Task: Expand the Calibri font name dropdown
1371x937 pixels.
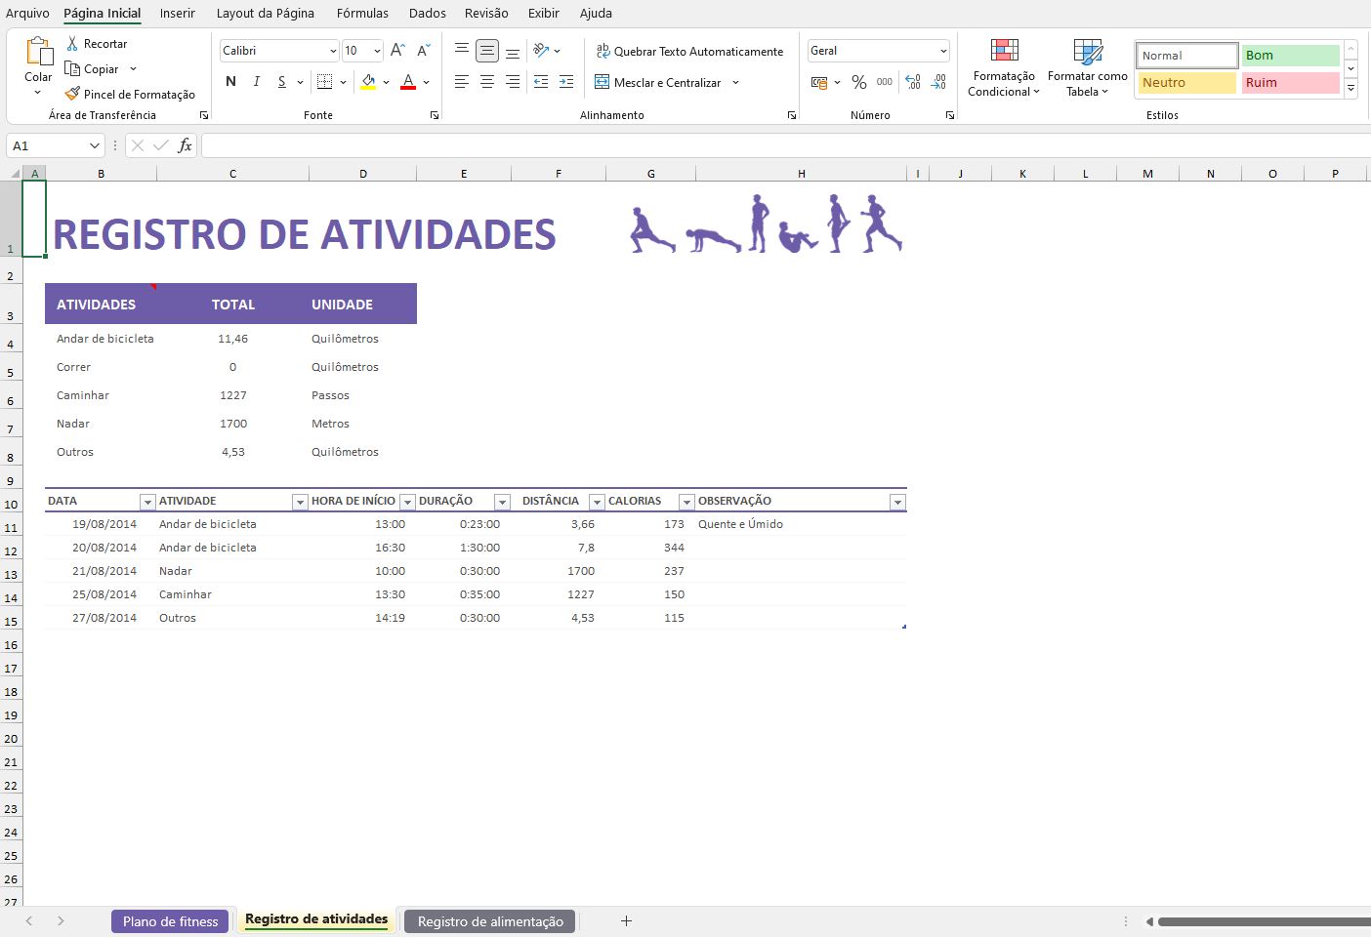Action: 333,51
